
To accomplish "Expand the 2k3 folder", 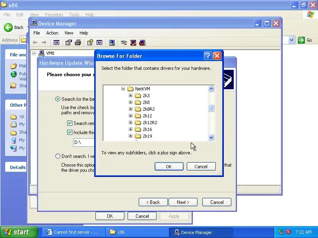I will coord(130,95).
